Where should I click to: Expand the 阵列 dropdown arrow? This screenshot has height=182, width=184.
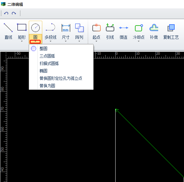pos(79,41)
